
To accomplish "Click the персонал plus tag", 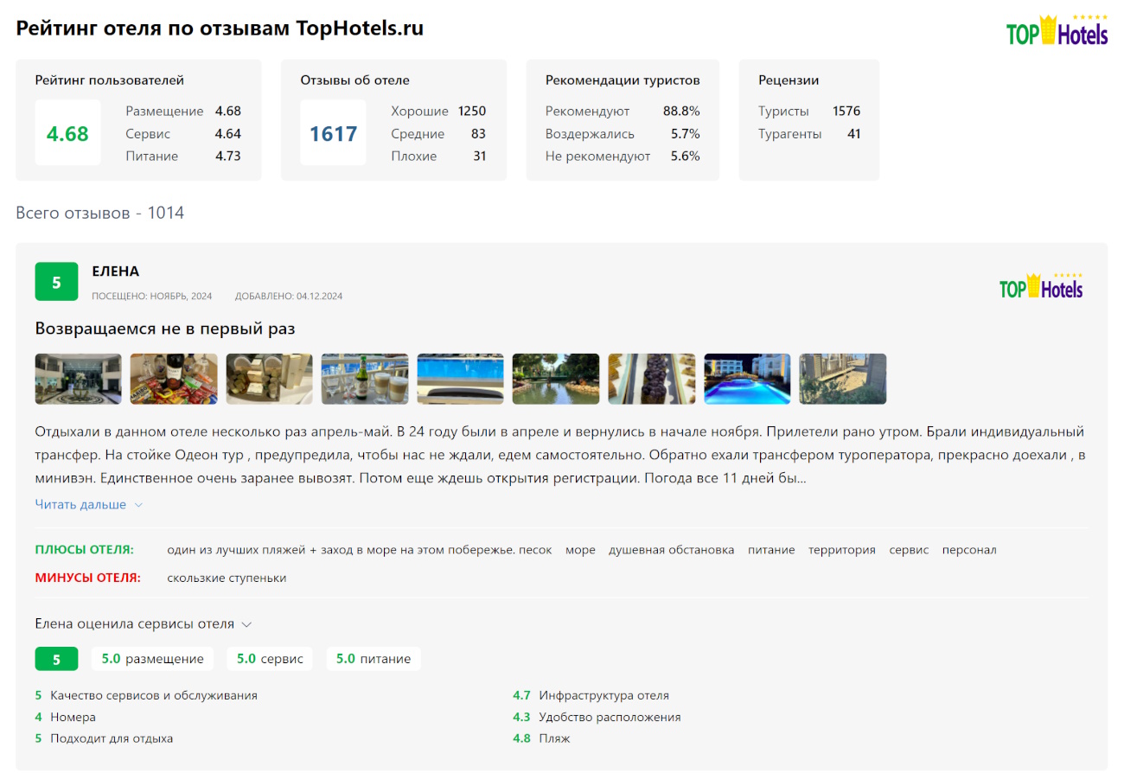I will (x=969, y=550).
